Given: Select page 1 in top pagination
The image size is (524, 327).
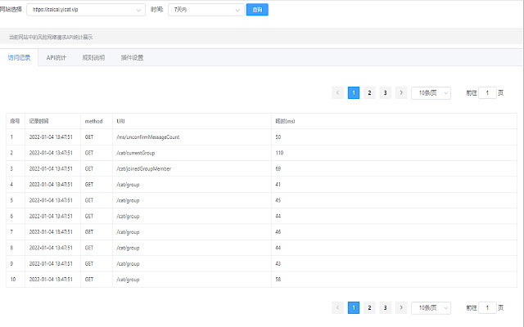Looking at the screenshot, I should pyautogui.click(x=354, y=92).
